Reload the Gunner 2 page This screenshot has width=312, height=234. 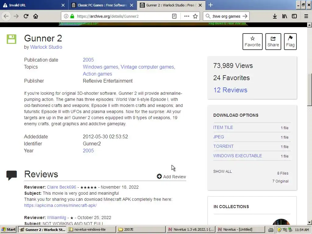tap(26, 16)
